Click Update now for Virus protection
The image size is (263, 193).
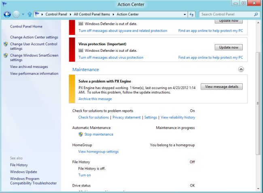coord(229,47)
